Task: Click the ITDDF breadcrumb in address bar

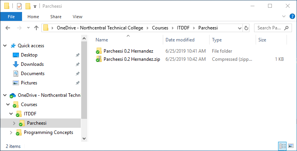Action: coord(183,28)
